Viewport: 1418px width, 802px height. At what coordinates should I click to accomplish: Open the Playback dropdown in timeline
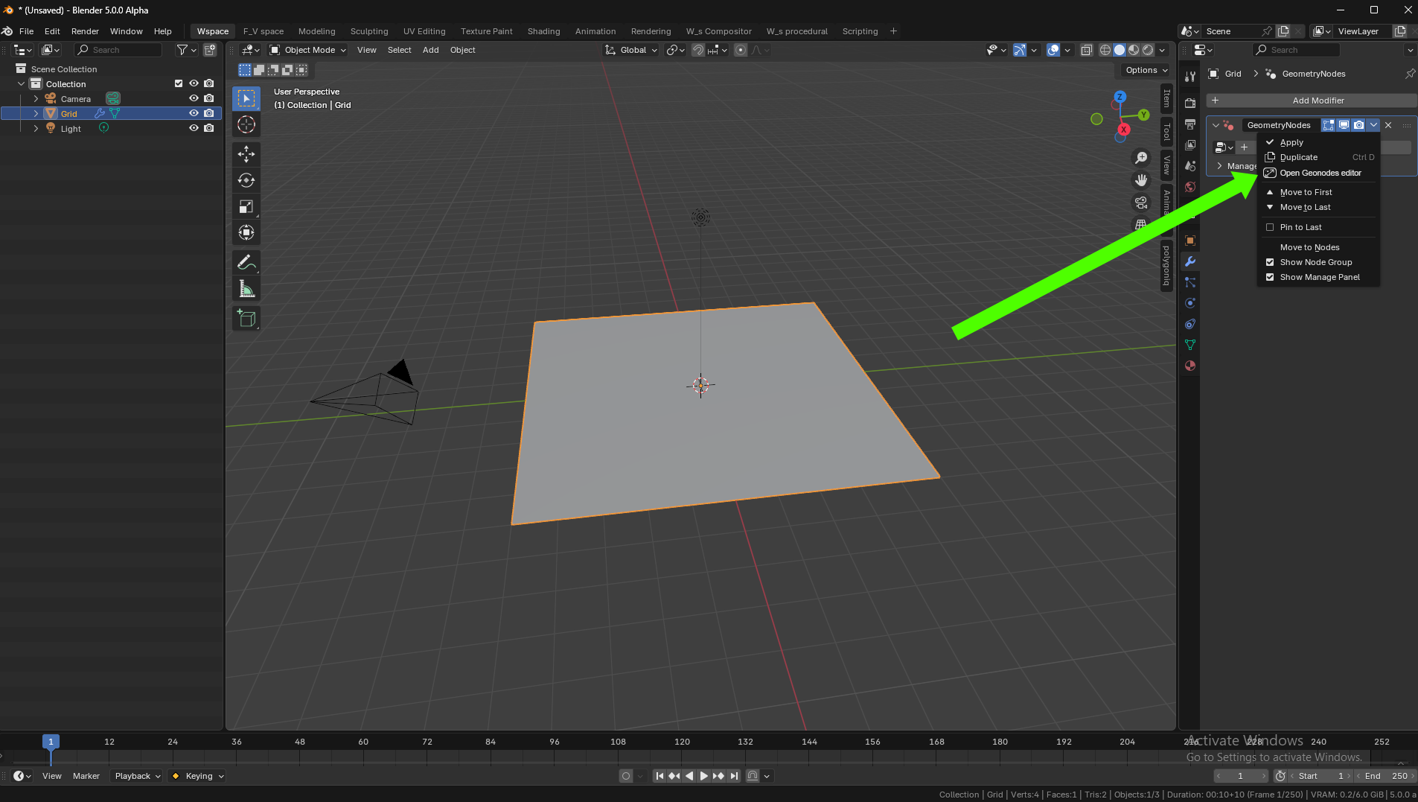pos(138,776)
